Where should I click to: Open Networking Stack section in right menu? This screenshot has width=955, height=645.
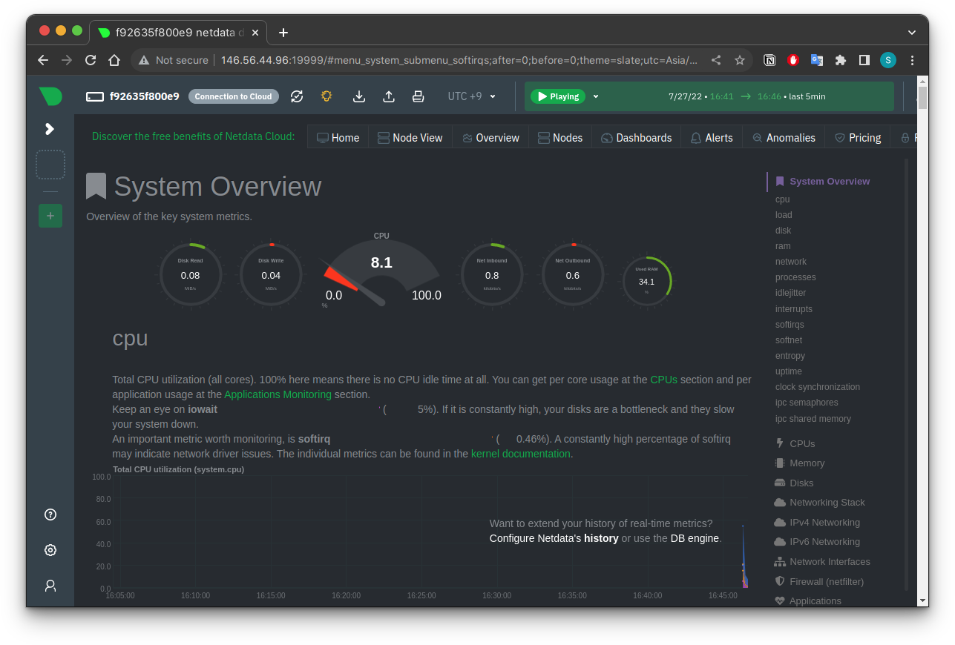tap(827, 503)
